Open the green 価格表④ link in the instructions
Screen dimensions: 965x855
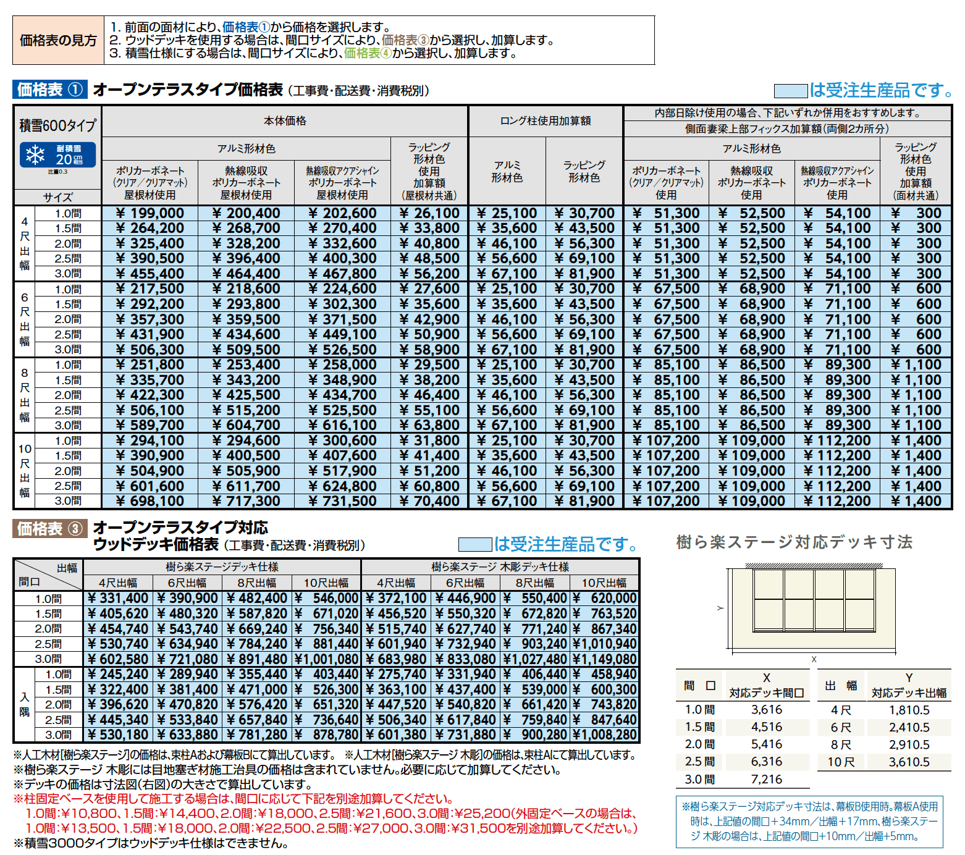(x=368, y=53)
